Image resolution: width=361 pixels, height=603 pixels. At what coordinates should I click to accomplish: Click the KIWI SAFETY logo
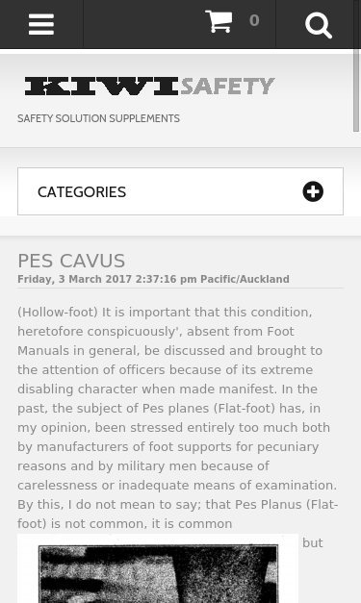click(x=150, y=87)
